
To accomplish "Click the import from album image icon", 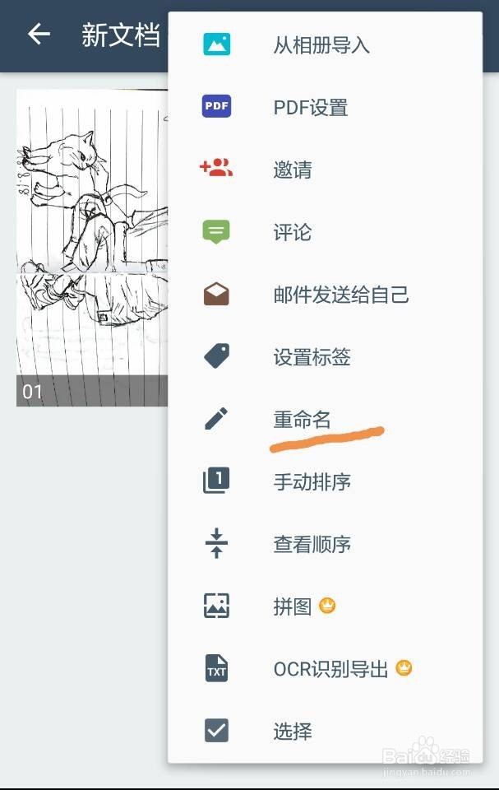I will (x=216, y=44).
